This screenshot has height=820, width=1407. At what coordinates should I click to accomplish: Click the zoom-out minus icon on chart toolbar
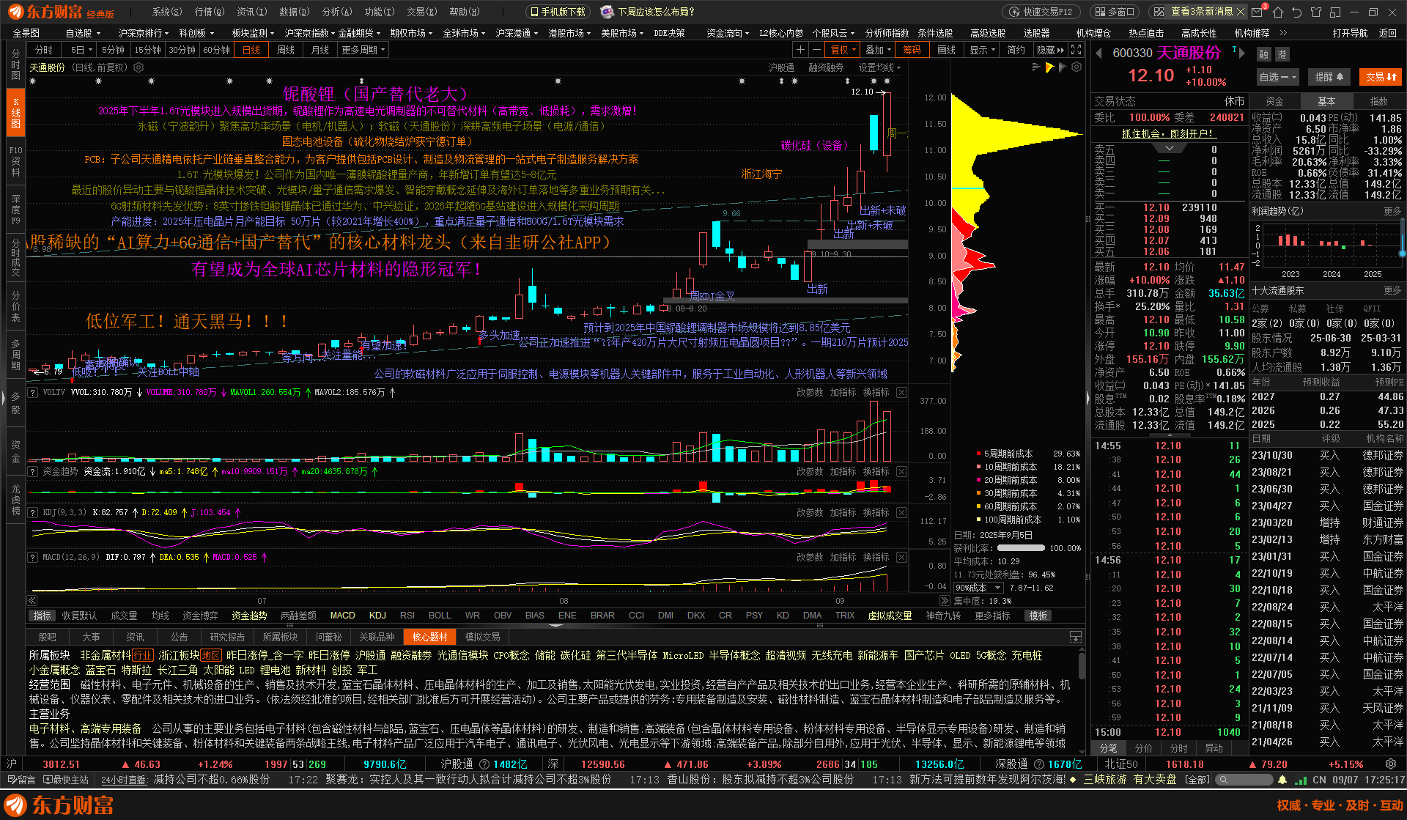[816, 50]
